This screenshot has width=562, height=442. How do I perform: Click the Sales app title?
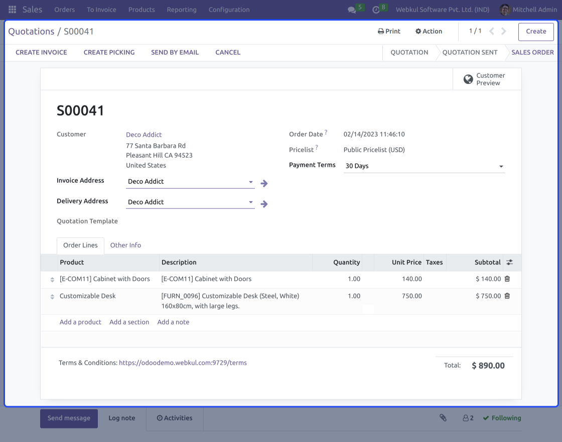pos(32,10)
